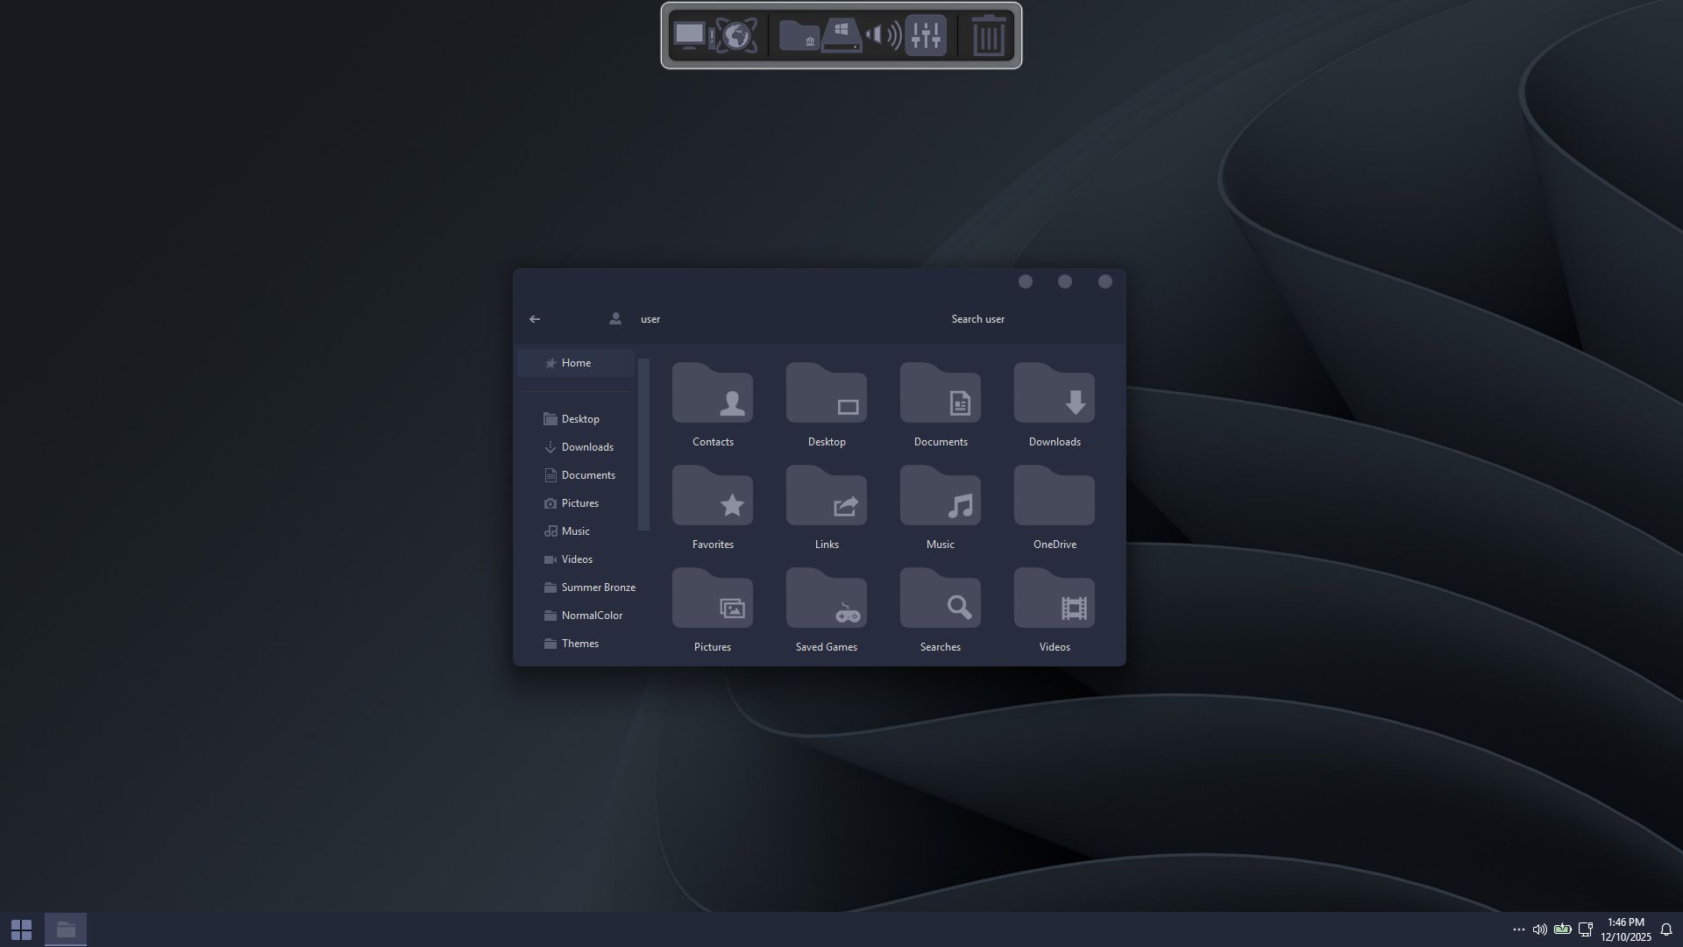The image size is (1683, 947).
Task: Open the Windows drive icon in dock
Action: [x=841, y=36]
